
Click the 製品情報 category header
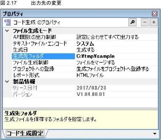[24, 82]
